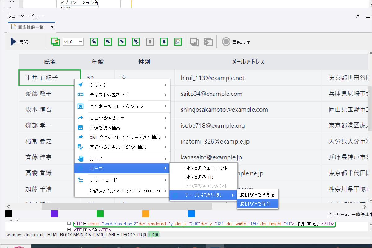This screenshot has height=248, width=372.
Task: Click the OCR icon beside 画像からテキストを次へ抽出
Action: click(x=81, y=147)
